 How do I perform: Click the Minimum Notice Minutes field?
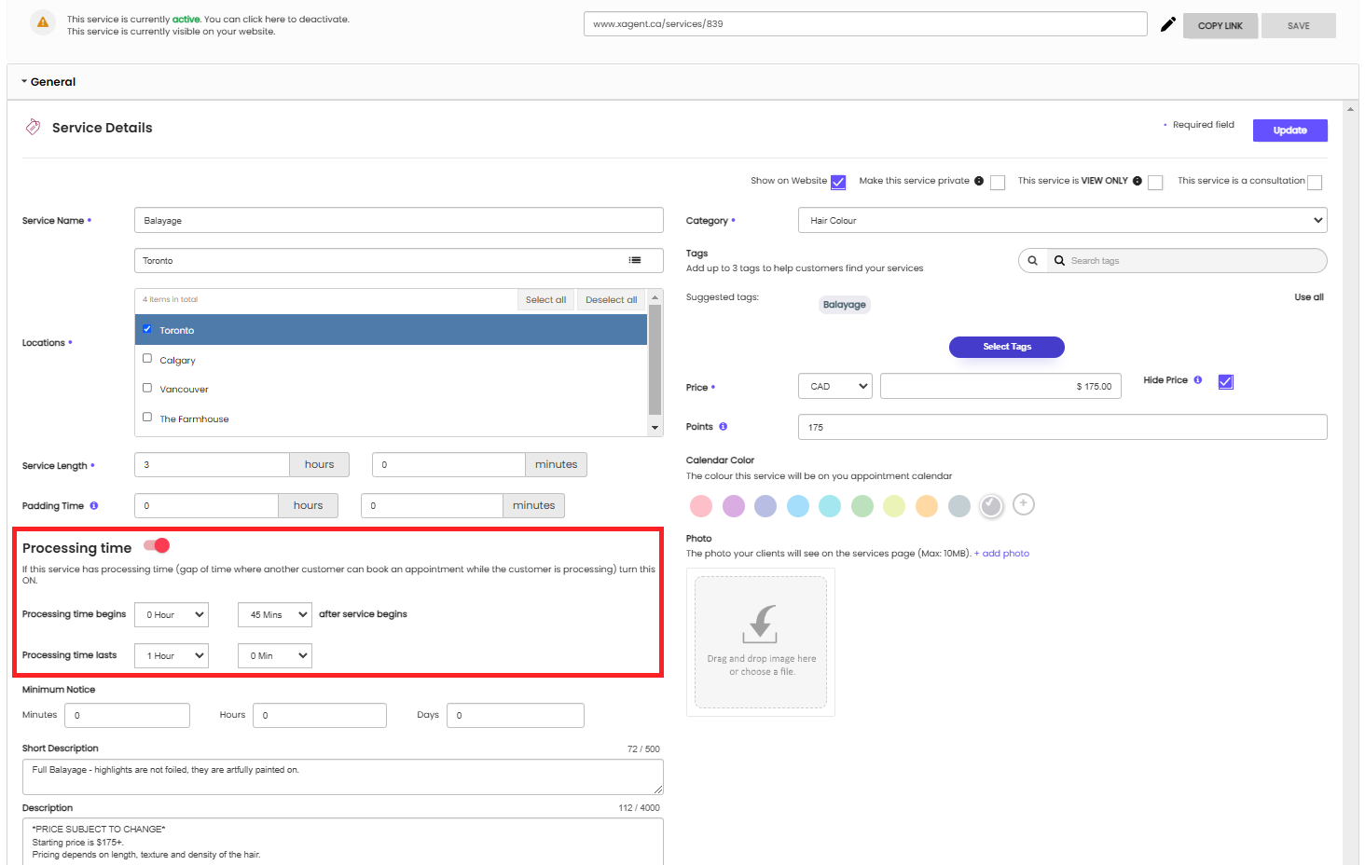pos(127,716)
